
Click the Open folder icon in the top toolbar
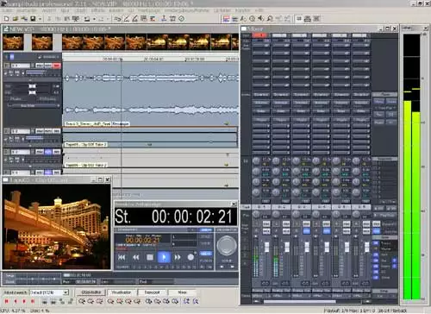16,19
